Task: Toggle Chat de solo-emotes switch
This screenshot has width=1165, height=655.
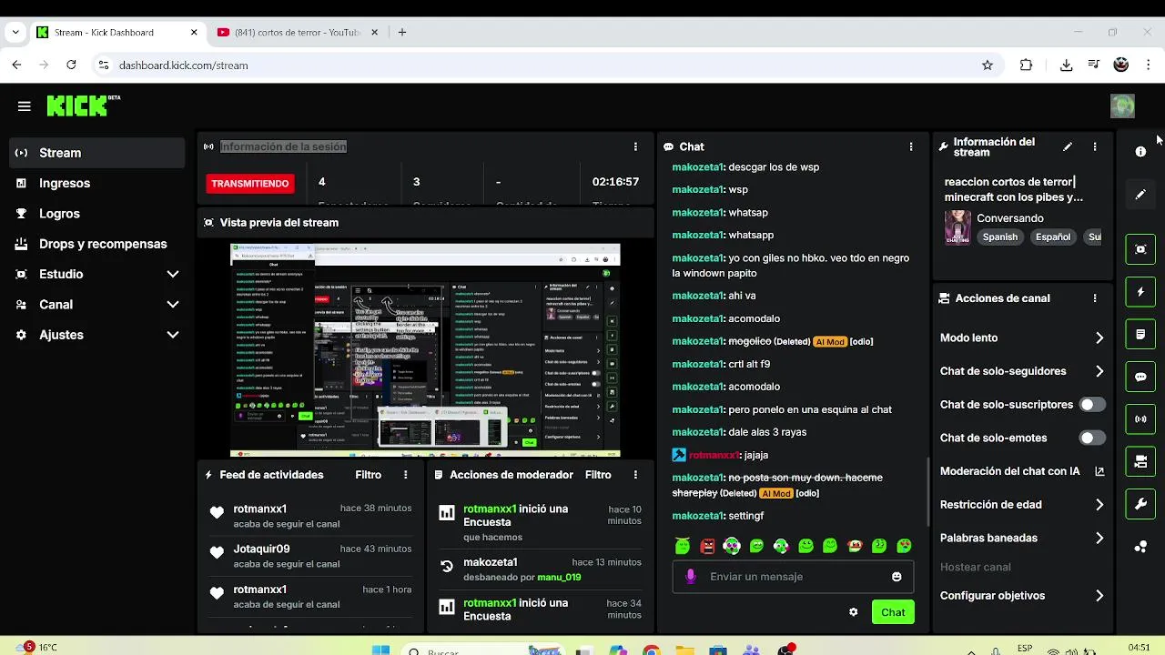Action: coord(1091,438)
